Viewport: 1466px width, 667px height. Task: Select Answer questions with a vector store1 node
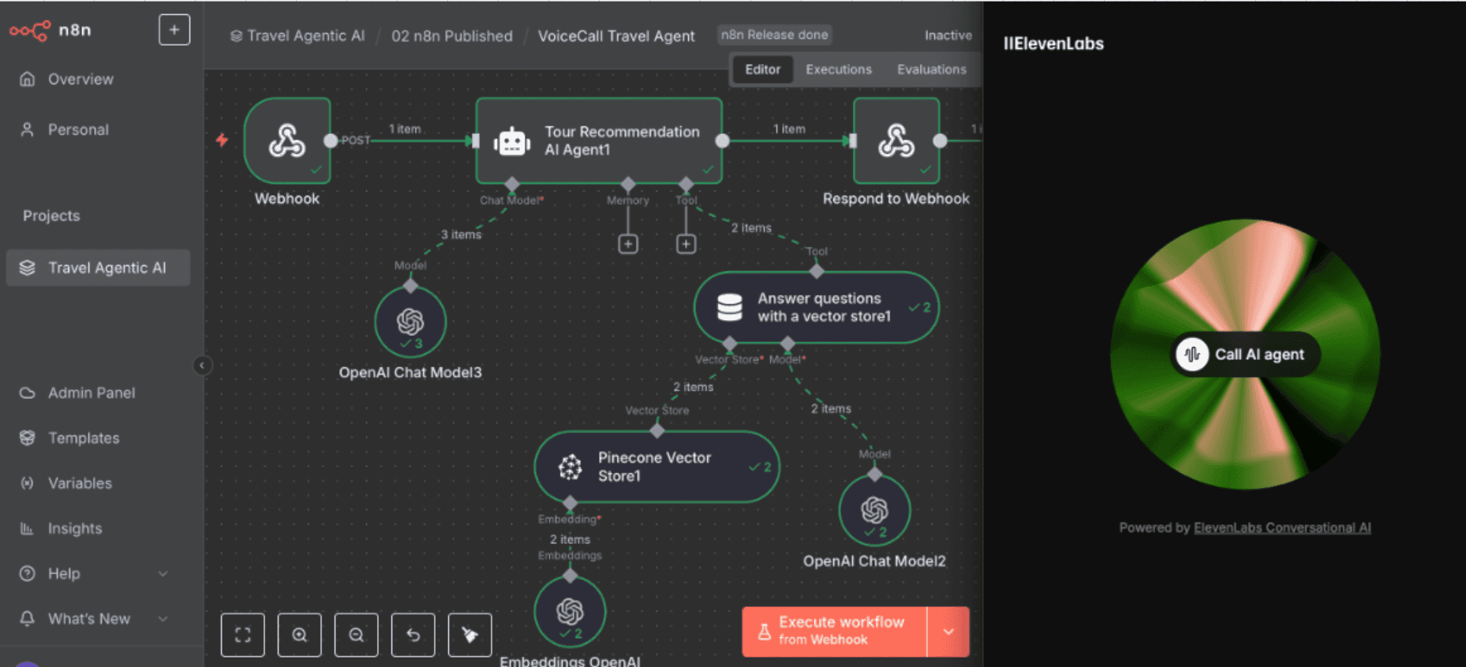817,307
